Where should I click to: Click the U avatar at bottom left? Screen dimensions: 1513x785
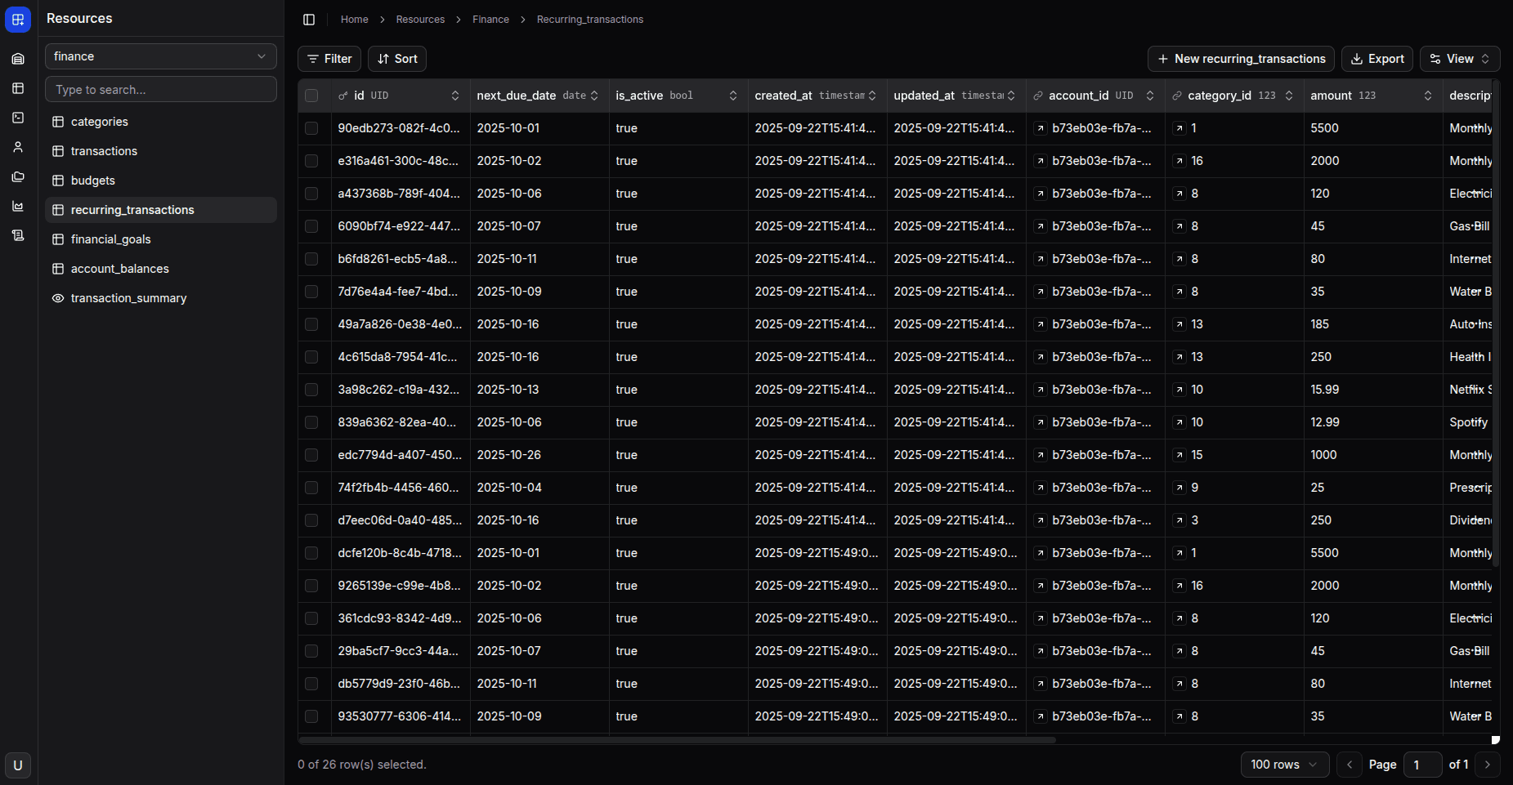(x=18, y=765)
